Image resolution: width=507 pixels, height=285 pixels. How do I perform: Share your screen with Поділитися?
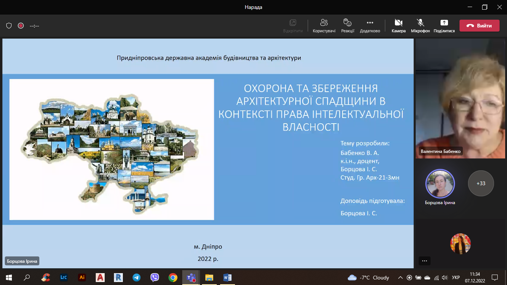coord(444,26)
